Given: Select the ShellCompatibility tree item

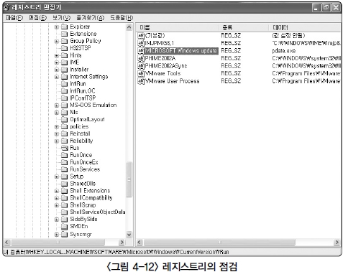Looking at the screenshot, I should [x=91, y=198].
